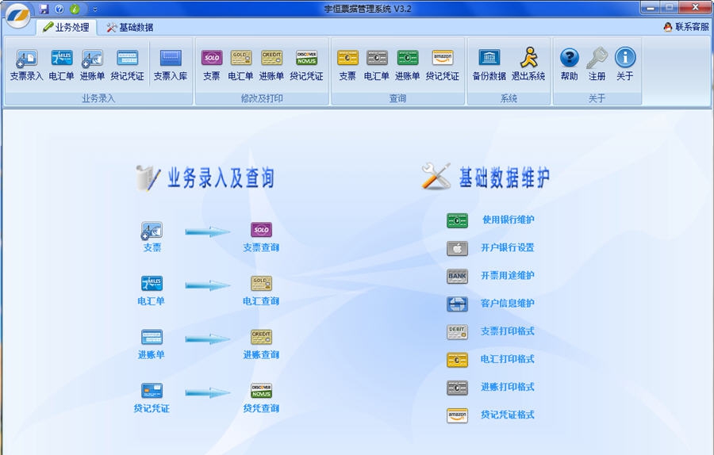Open 支票查询 shortcut on main panel
Screen dimensions: 714x455
pos(261,237)
